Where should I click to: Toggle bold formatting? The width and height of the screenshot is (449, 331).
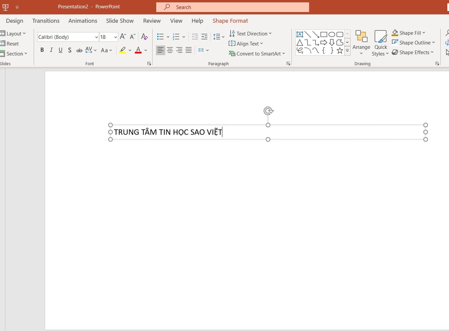pyautogui.click(x=42, y=50)
